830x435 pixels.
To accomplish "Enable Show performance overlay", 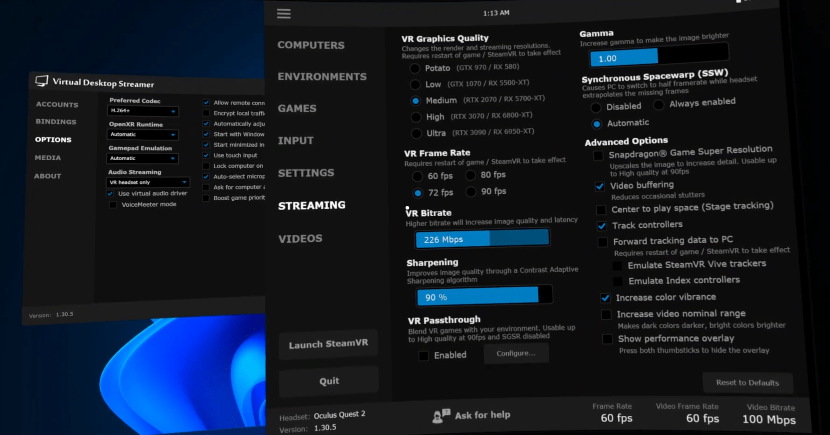I will [x=607, y=339].
